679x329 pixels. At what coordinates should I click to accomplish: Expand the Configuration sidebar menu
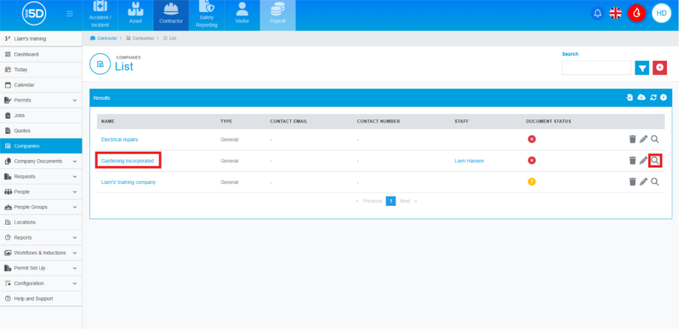click(x=74, y=283)
